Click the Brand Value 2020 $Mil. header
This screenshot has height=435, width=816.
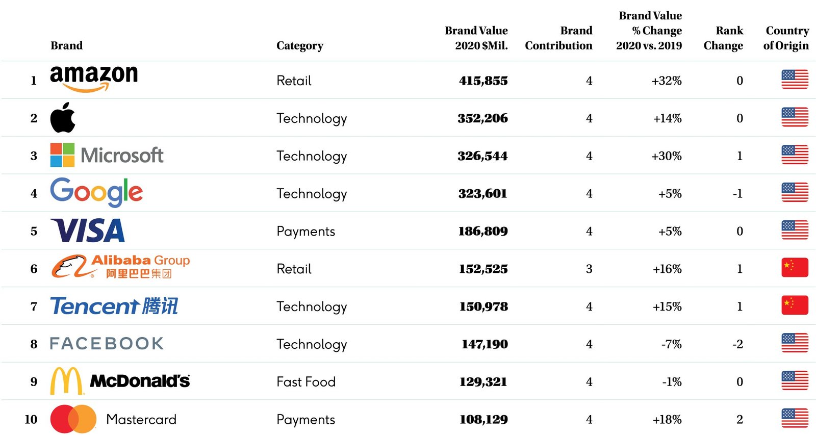pyautogui.click(x=476, y=38)
